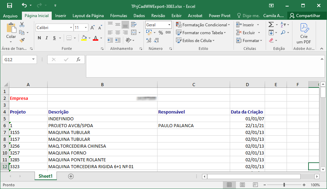This screenshot has width=327, height=189.
Task: Add a new sheet with plus button
Action: (x=71, y=176)
